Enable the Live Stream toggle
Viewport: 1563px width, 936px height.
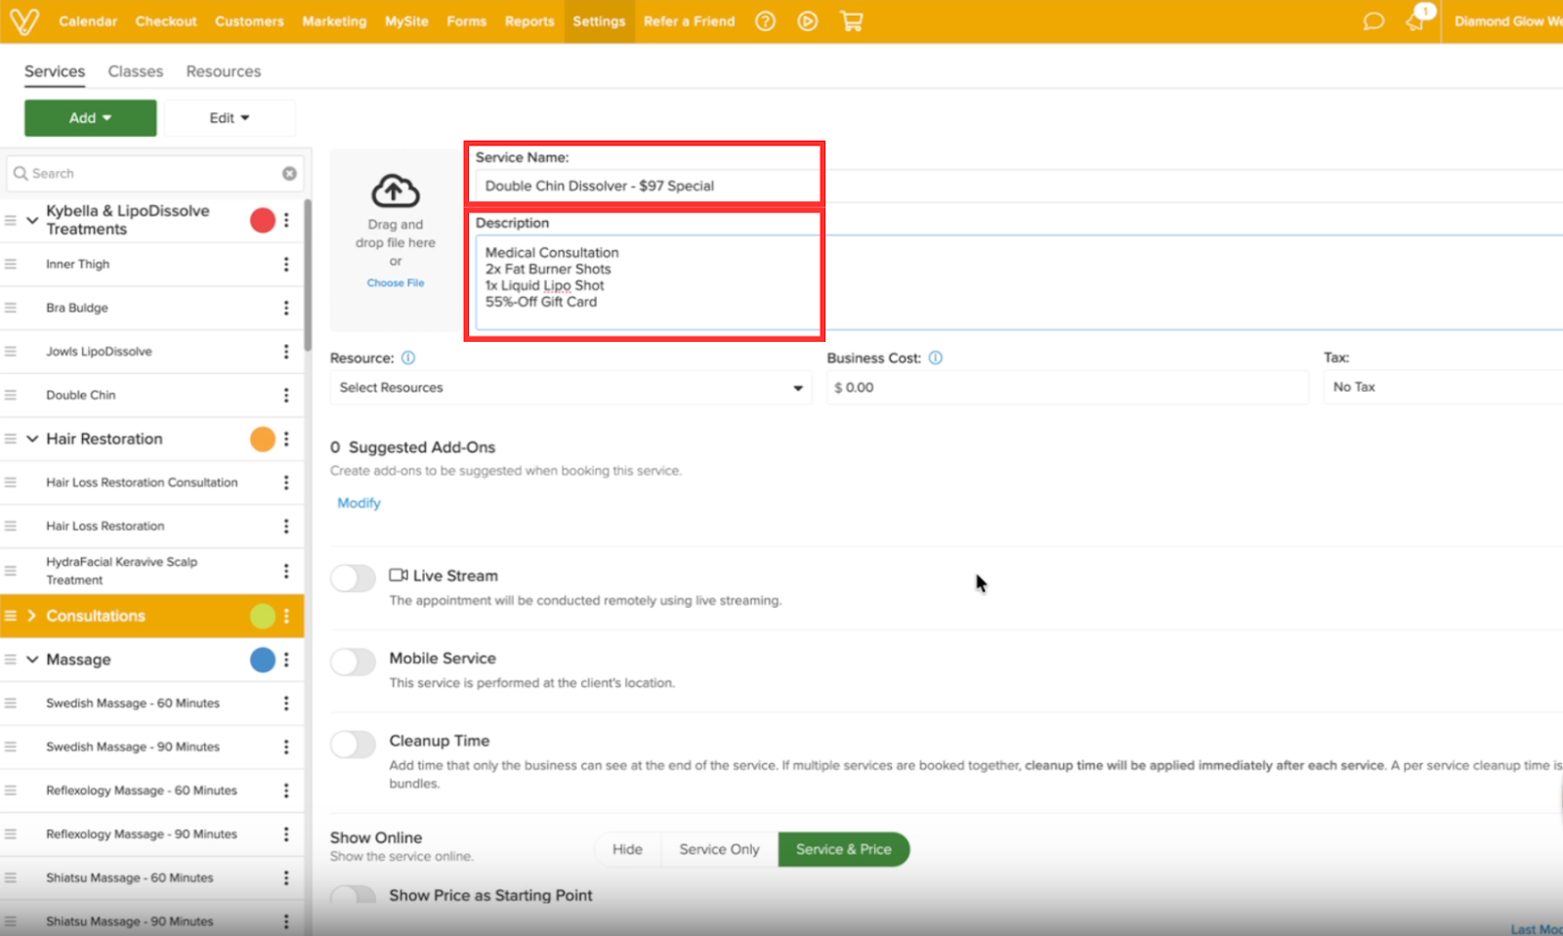(x=353, y=578)
